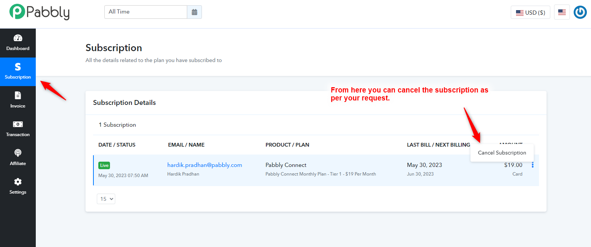This screenshot has height=247, width=591.
Task: Expand the 15 rows-per-page dropdown
Action: (106, 199)
